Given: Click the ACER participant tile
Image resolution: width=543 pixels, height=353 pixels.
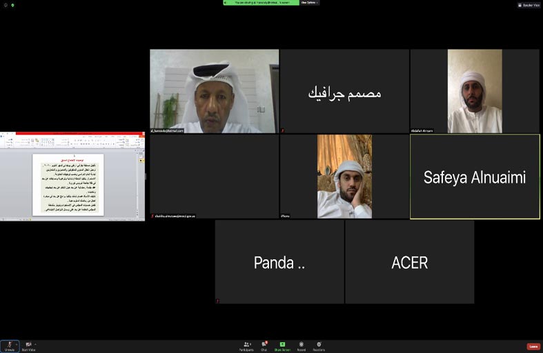Looking at the screenshot, I should pos(409,262).
